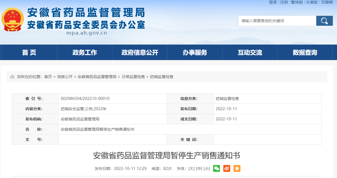Viewport: 337px width, 178px height.
Task: Open 互动交流 in navigation bar
Action: (250, 52)
